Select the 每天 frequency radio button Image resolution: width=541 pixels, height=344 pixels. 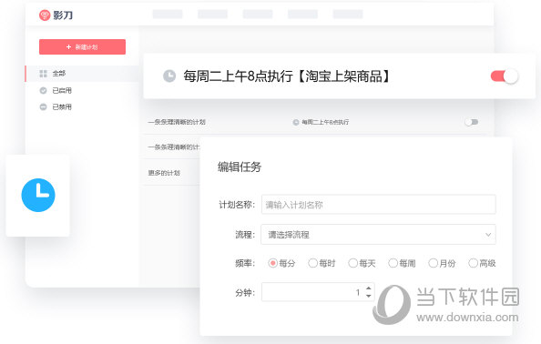point(352,263)
